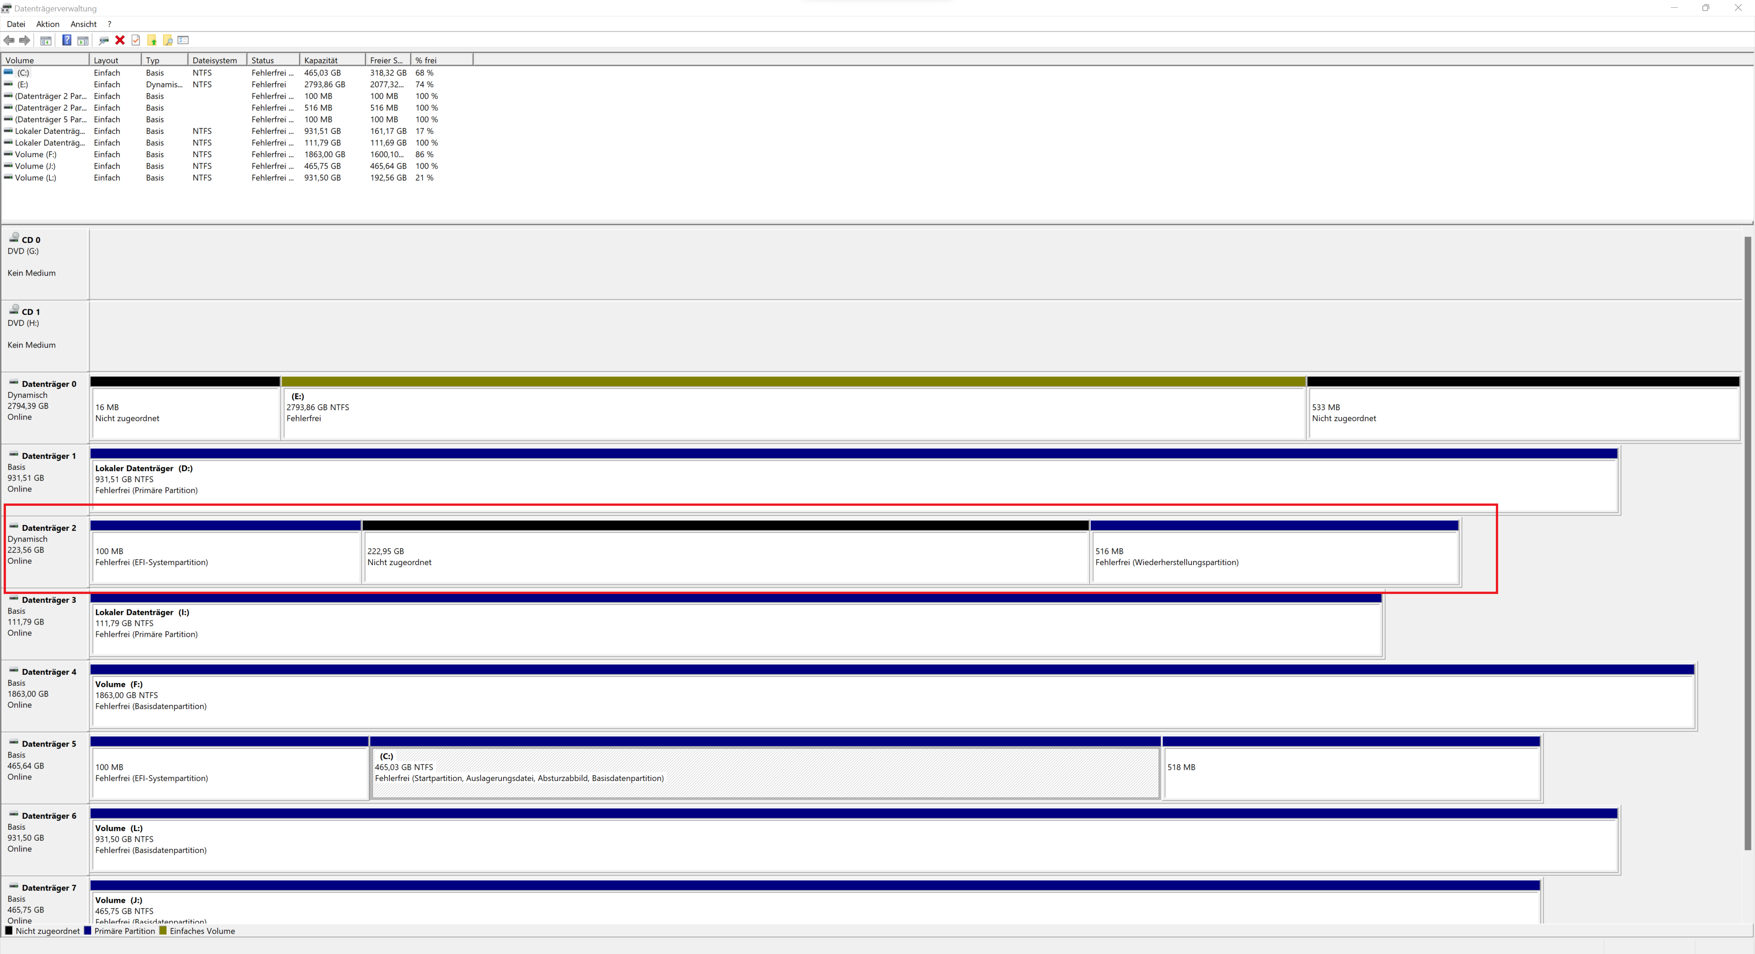Sort volume list by Dateisystem column
The image size is (1755, 954).
point(215,60)
